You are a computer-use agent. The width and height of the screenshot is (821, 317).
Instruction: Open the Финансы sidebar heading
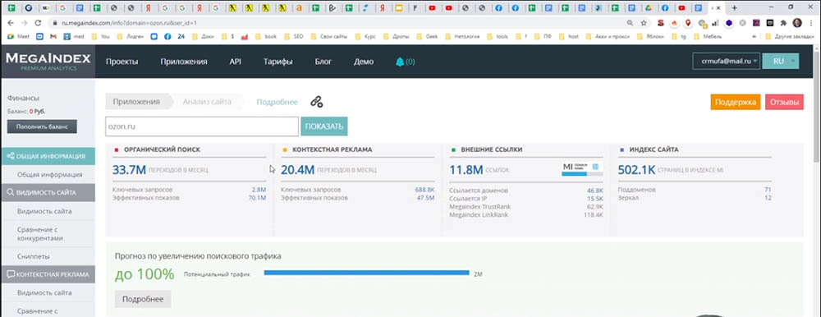click(23, 98)
